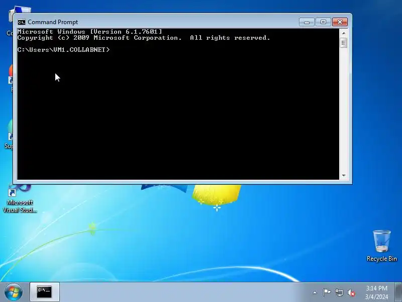Click the Show desktop button at taskbar edge
The width and height of the screenshot is (402, 302).
tap(398, 292)
